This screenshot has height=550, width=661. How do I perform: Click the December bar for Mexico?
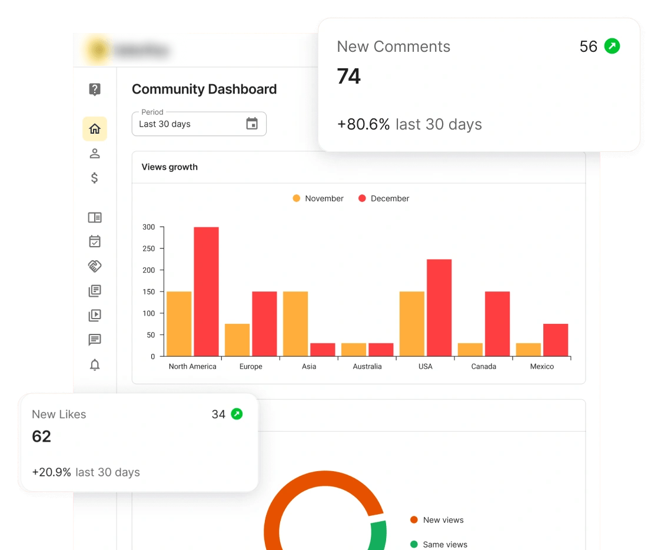556,340
